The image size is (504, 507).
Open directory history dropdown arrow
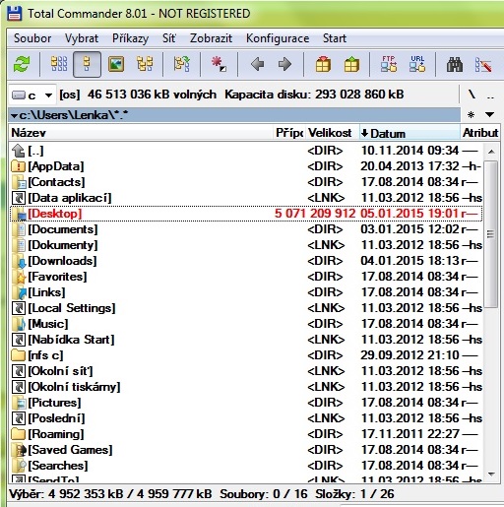tap(489, 115)
